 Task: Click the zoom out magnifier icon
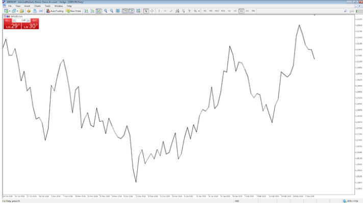tap(112, 11)
